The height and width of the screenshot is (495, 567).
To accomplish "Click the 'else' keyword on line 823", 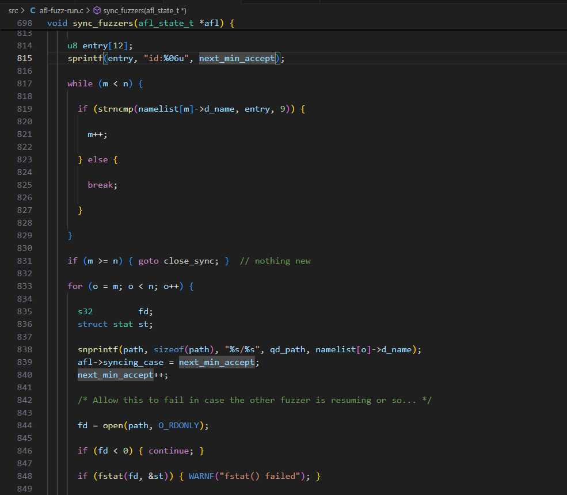I will [x=98, y=159].
